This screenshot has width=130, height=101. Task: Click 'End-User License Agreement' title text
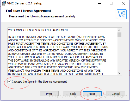click(29, 11)
